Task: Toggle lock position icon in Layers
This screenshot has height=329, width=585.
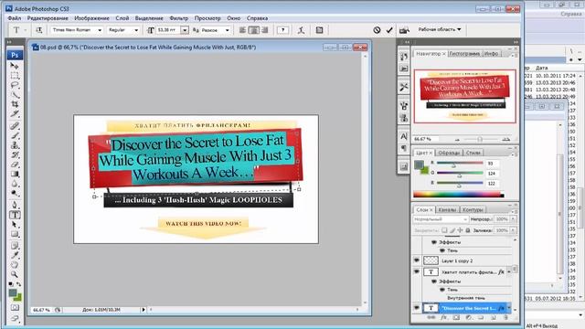Action: pyautogui.click(x=460, y=230)
